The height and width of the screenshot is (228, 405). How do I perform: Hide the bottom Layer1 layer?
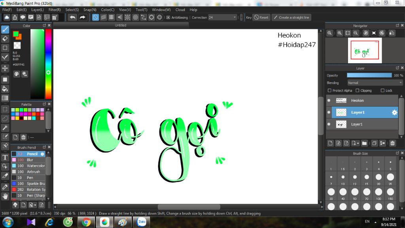tap(329, 124)
